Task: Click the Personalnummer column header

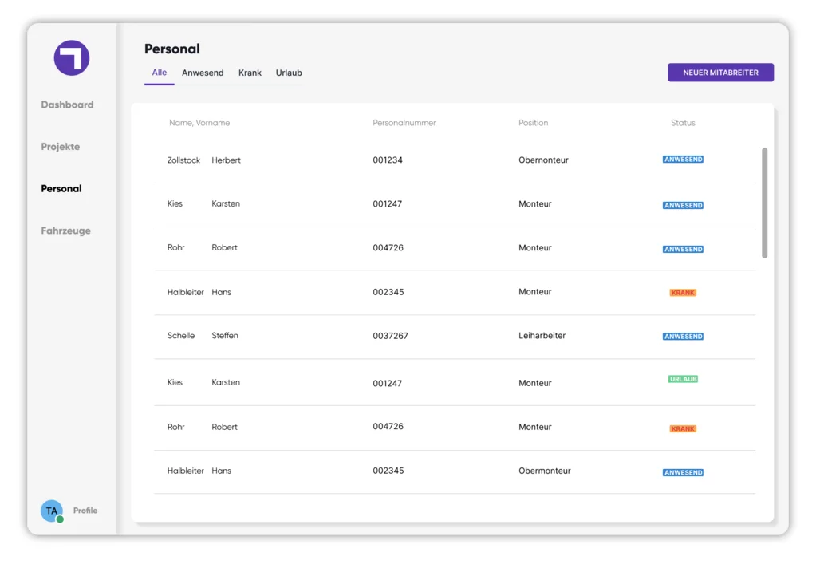Action: coord(404,123)
